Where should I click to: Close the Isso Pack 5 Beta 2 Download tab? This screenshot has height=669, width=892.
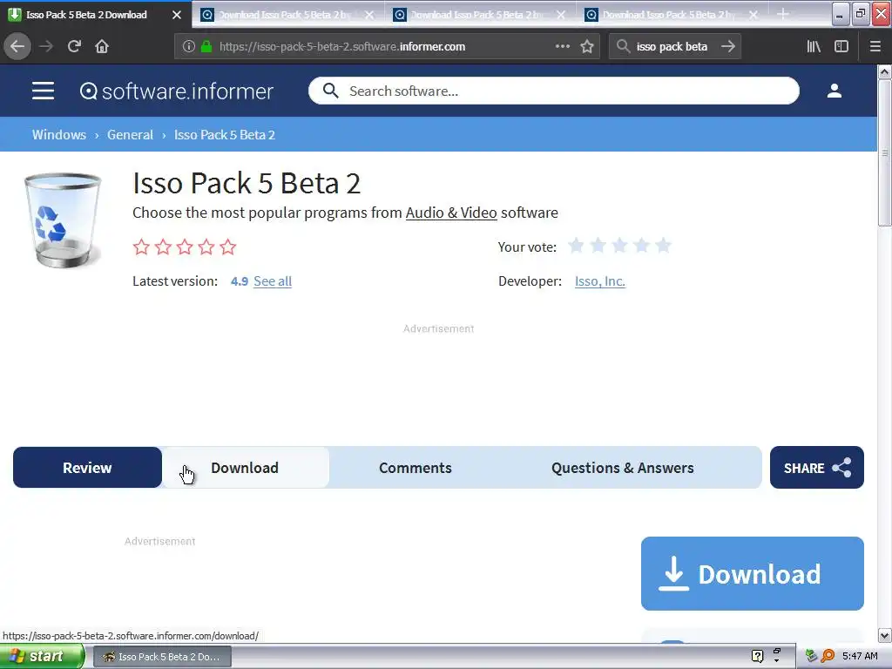pyautogui.click(x=177, y=15)
